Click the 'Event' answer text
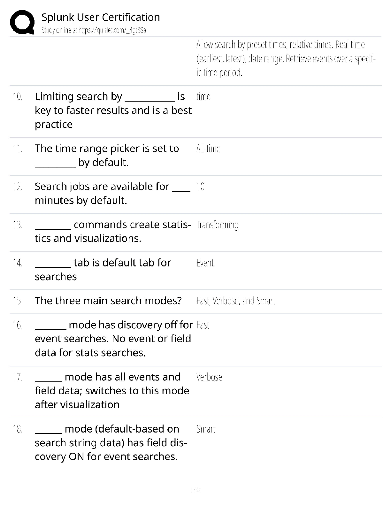Screen dimensions: 391x506 (205, 263)
